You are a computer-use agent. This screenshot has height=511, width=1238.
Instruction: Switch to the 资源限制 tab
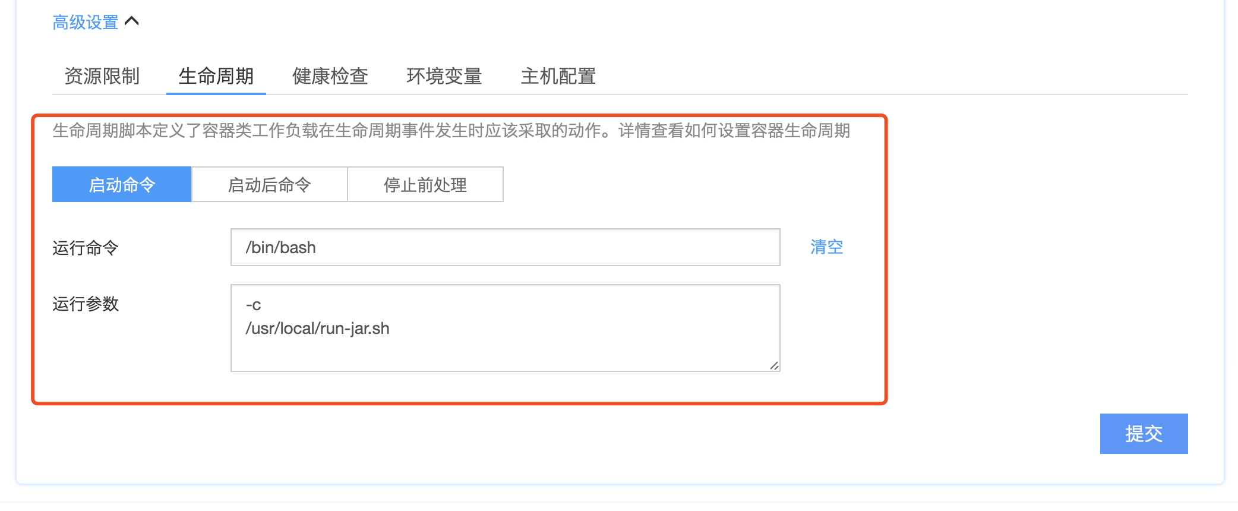pyautogui.click(x=102, y=76)
